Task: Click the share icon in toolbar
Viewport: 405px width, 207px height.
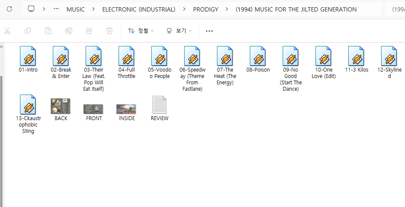Action: click(x=89, y=31)
